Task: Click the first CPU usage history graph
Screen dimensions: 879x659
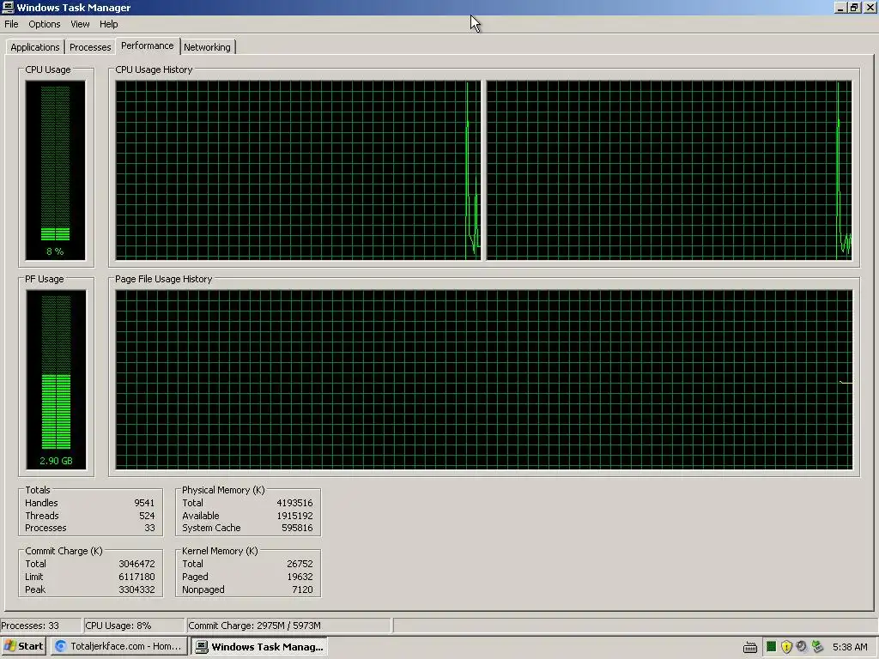Action: pyautogui.click(x=298, y=171)
